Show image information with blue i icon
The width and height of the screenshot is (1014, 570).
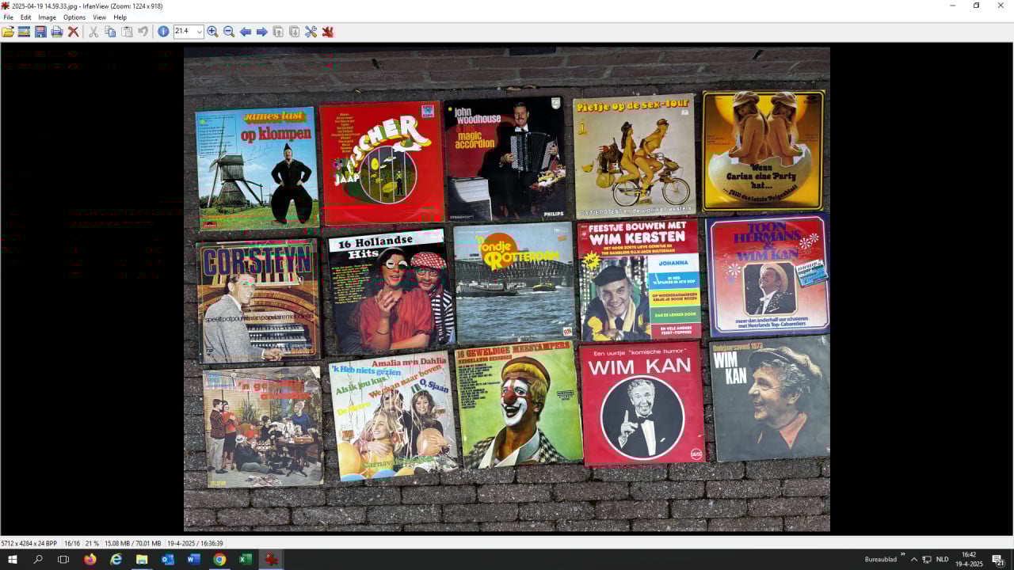coord(163,32)
